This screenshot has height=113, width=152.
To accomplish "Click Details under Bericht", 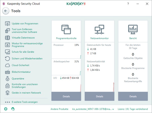I will 133,96.
